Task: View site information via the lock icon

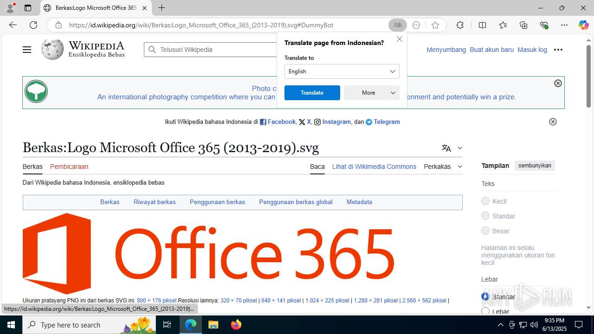Action: pos(58,25)
